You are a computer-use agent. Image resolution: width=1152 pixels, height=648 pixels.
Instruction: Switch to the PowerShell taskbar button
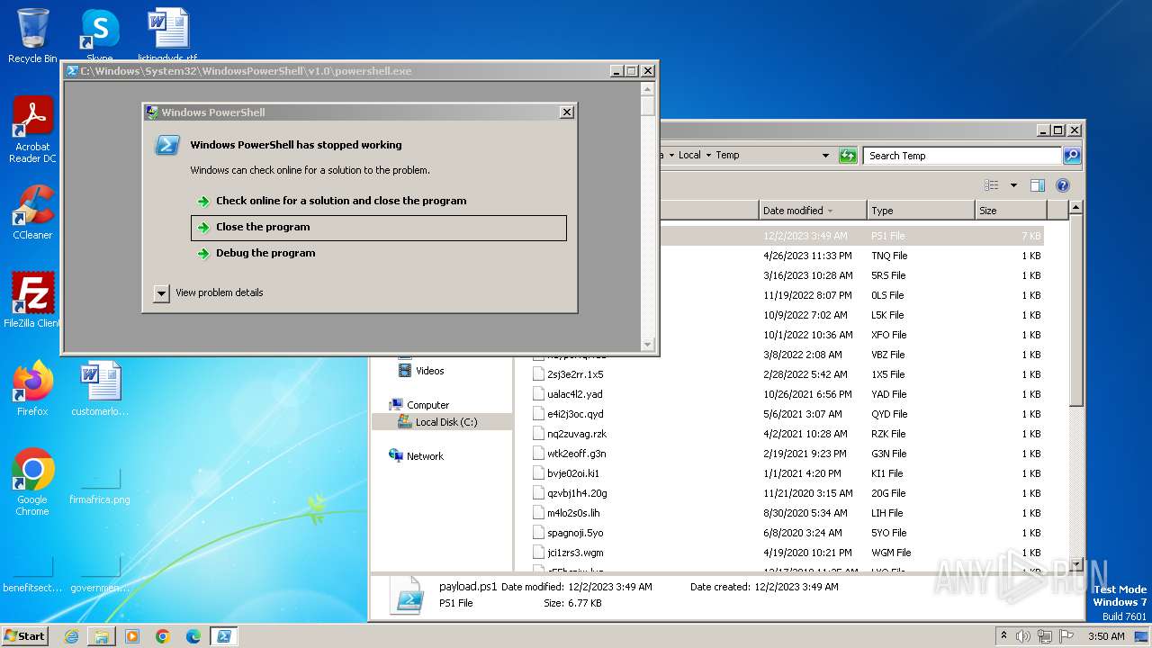pyautogui.click(x=224, y=636)
